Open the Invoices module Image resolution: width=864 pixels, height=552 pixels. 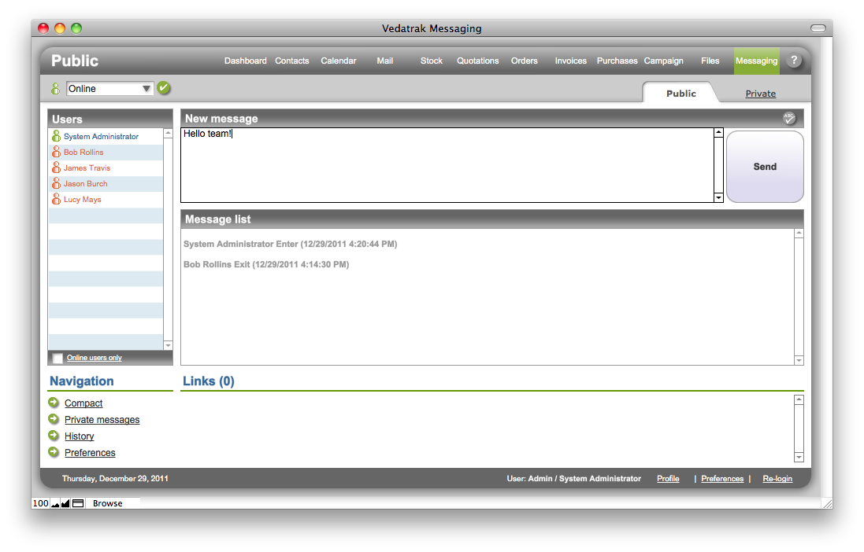pos(570,61)
